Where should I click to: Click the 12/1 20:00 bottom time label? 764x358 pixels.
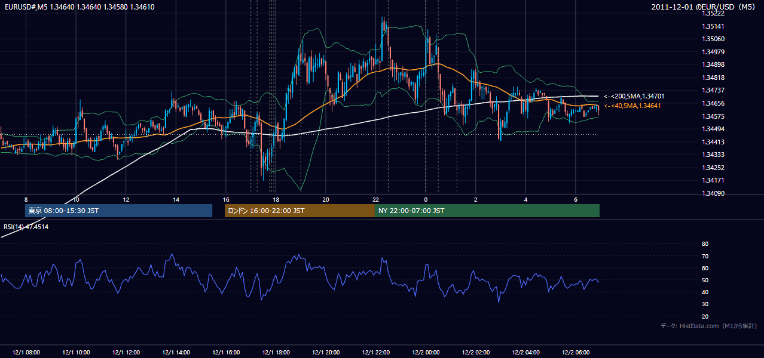pos(326,353)
